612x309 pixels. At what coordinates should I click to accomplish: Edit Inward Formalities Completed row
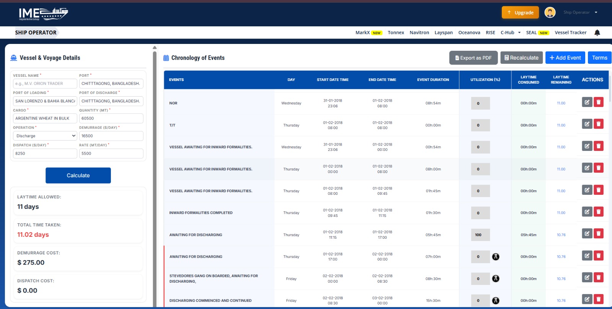point(587,212)
